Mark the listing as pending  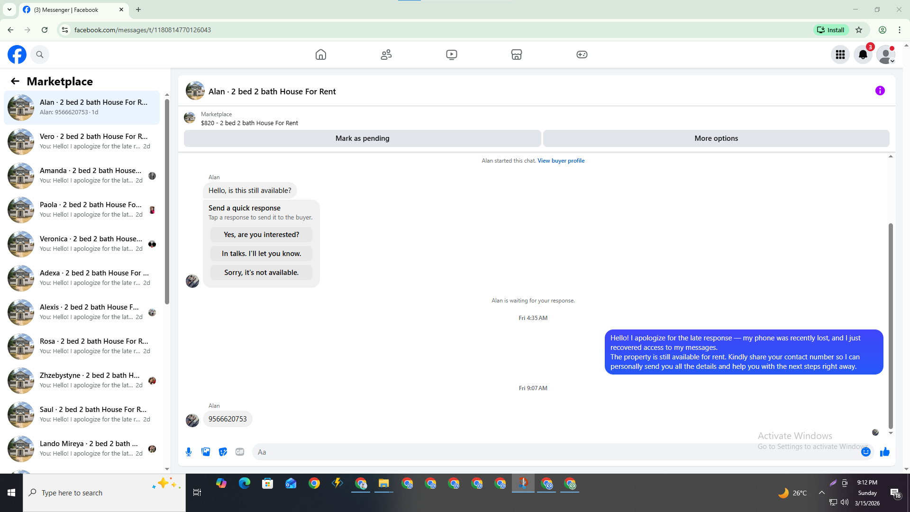pos(363,138)
